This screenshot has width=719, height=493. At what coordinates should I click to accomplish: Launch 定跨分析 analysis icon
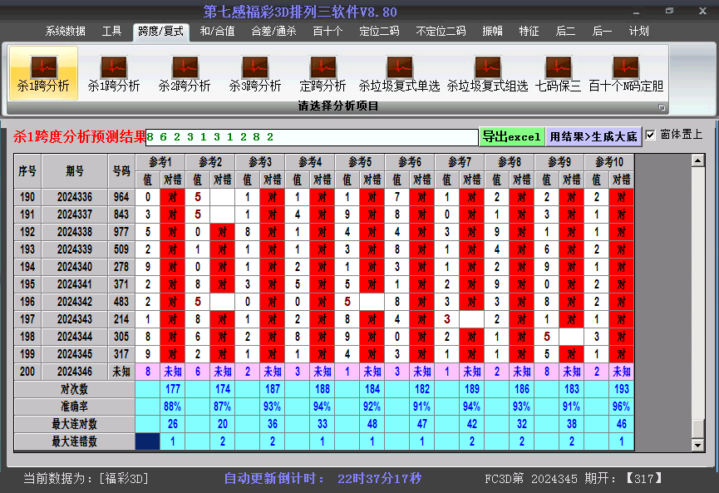click(x=323, y=73)
